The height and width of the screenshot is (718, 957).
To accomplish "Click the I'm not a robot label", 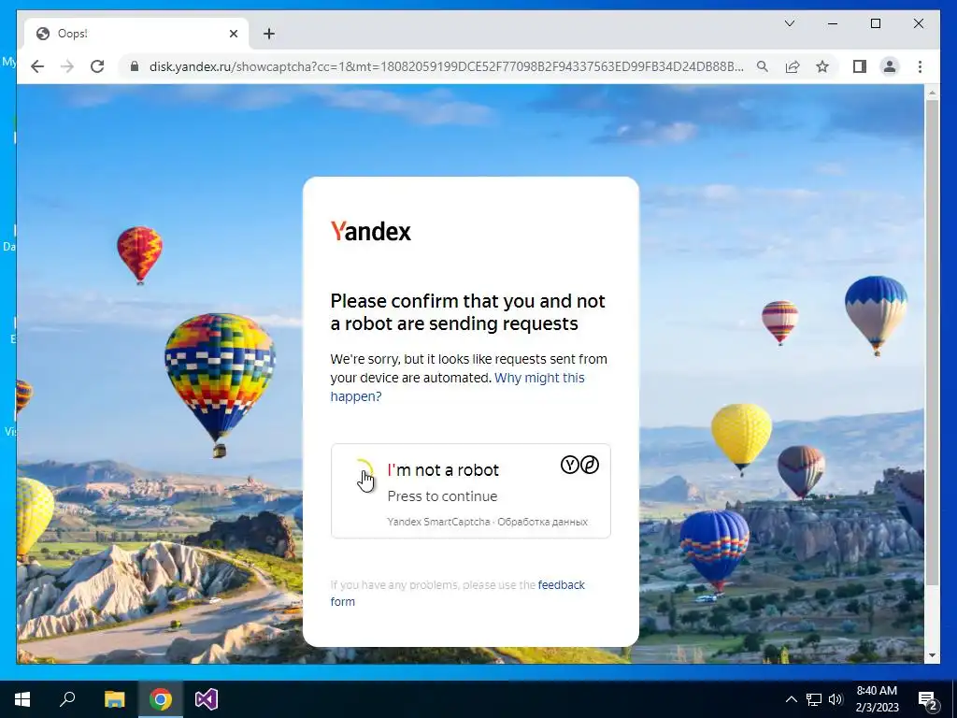I will (443, 470).
